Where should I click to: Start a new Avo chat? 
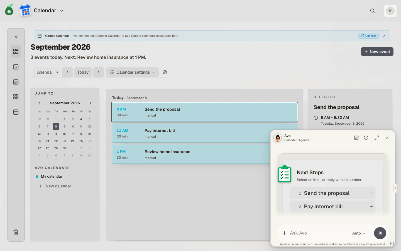(356, 138)
